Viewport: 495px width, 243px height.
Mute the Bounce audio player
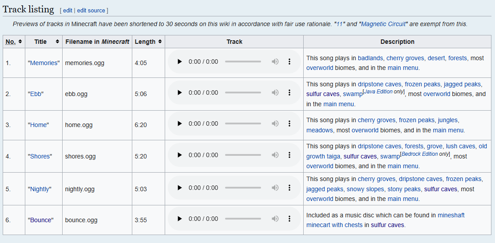tap(275, 219)
